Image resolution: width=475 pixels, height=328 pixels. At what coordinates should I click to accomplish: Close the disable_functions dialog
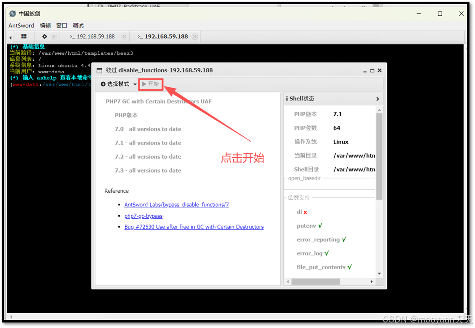click(x=379, y=70)
